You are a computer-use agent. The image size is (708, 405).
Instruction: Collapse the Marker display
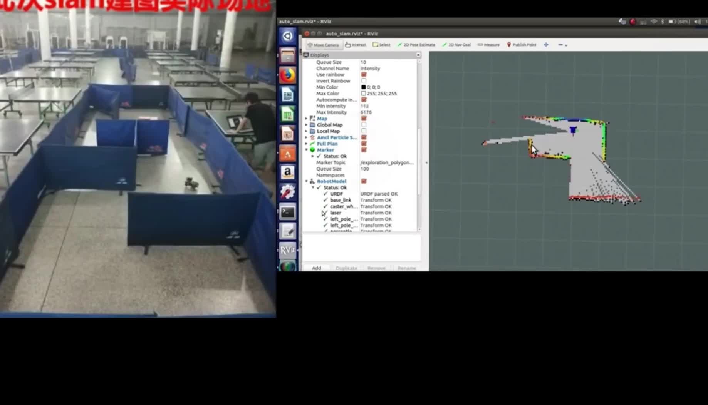[x=307, y=150]
